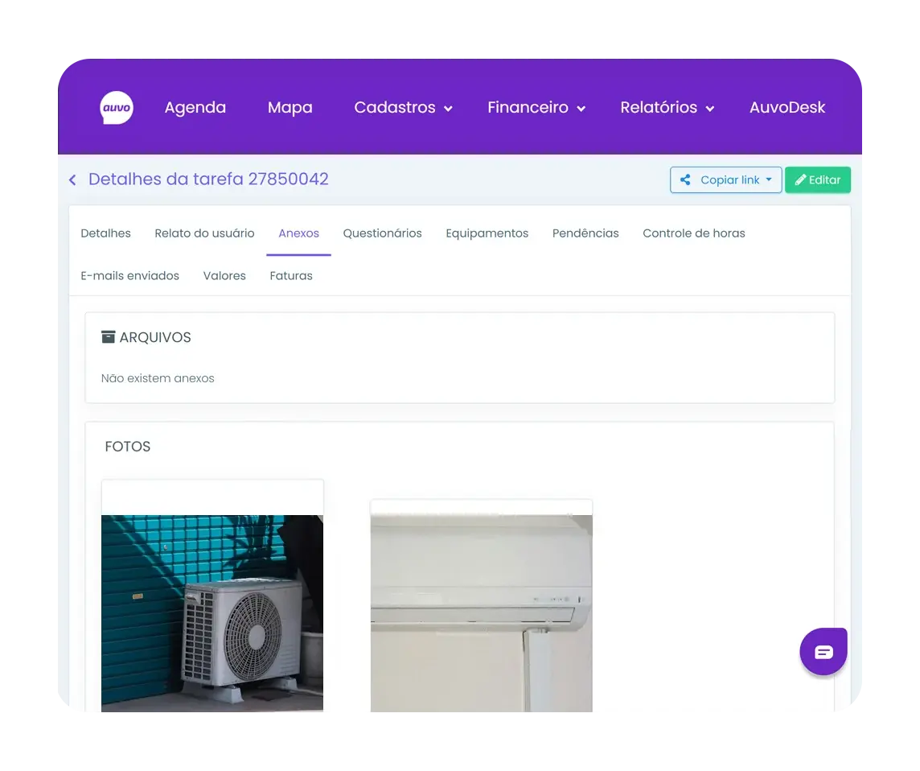Click the ARQUIVOS section heading
The width and height of the screenshot is (920, 771).
tap(155, 337)
